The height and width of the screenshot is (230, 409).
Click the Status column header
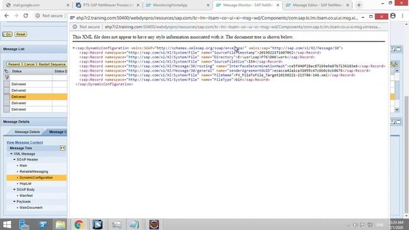tap(31, 71)
